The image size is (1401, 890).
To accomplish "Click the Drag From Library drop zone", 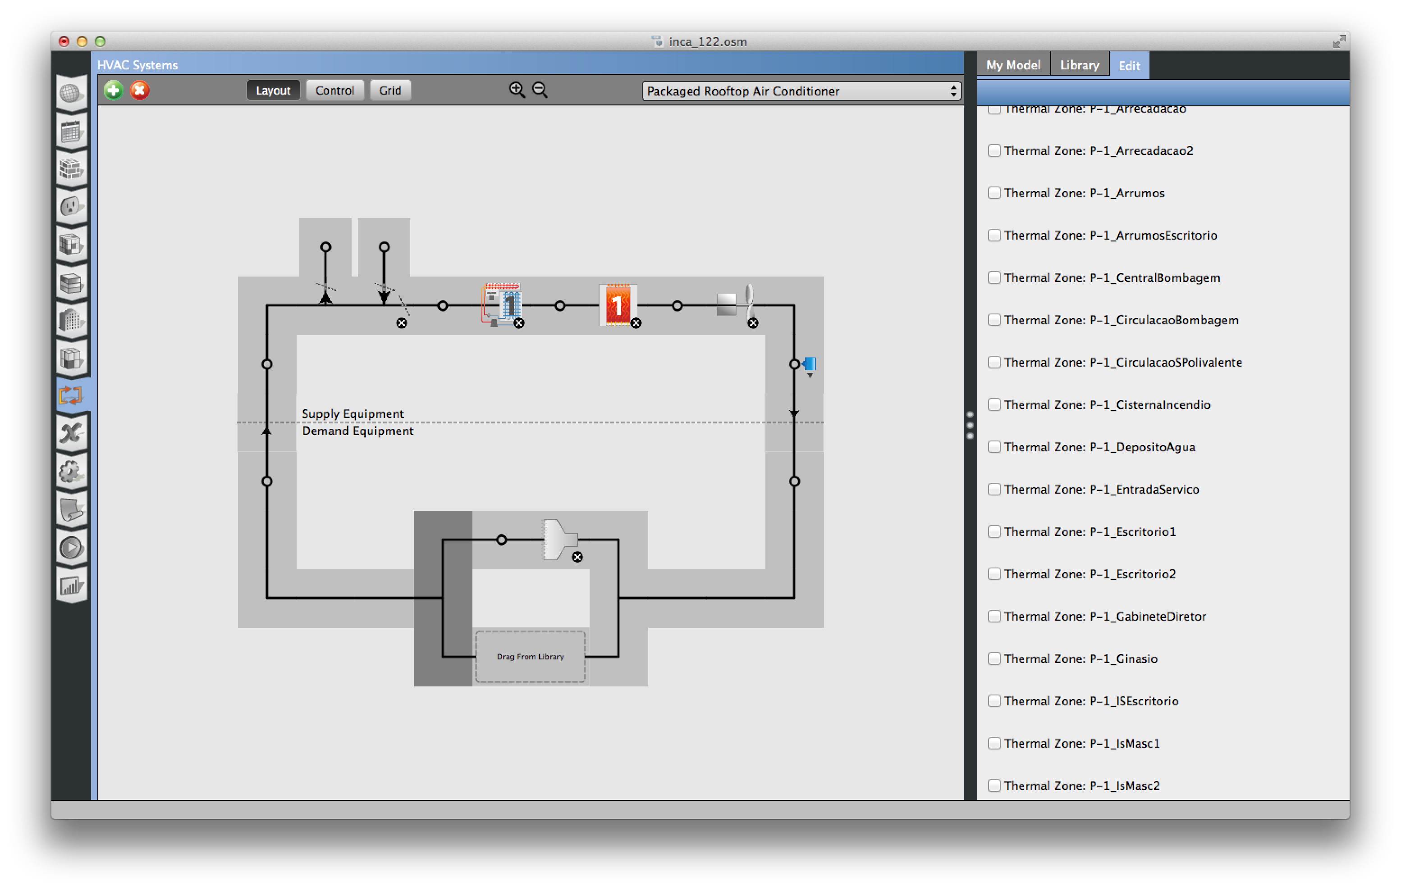I will tap(531, 657).
